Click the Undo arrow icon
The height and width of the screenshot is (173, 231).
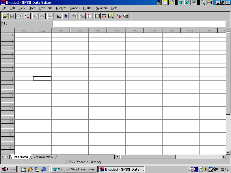[35, 16]
